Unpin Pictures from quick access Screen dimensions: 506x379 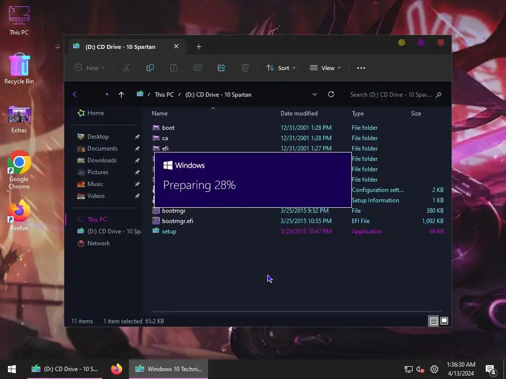coord(137,172)
